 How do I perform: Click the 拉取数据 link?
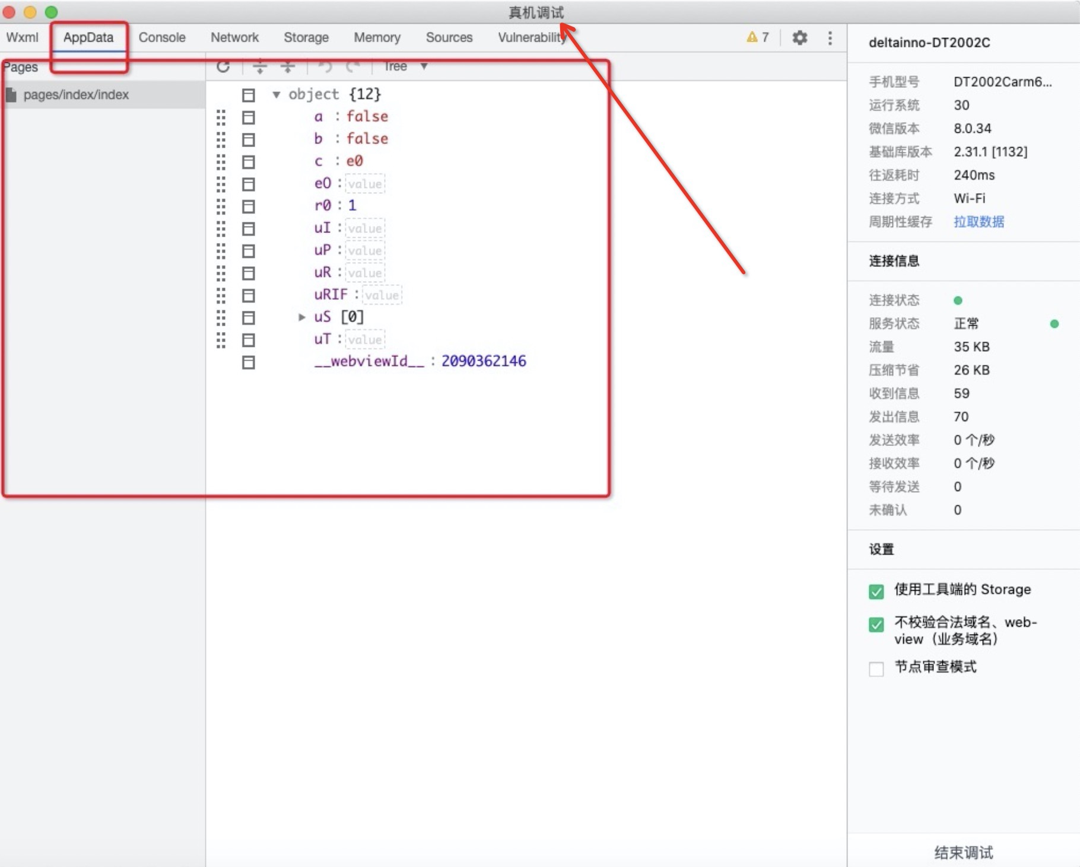click(979, 222)
